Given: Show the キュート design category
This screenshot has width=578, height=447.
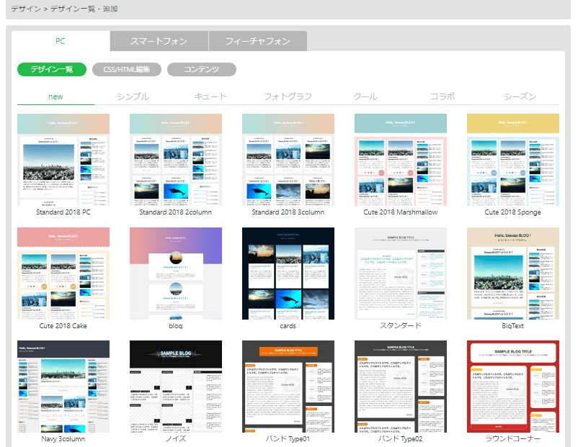Looking at the screenshot, I should pos(210,96).
